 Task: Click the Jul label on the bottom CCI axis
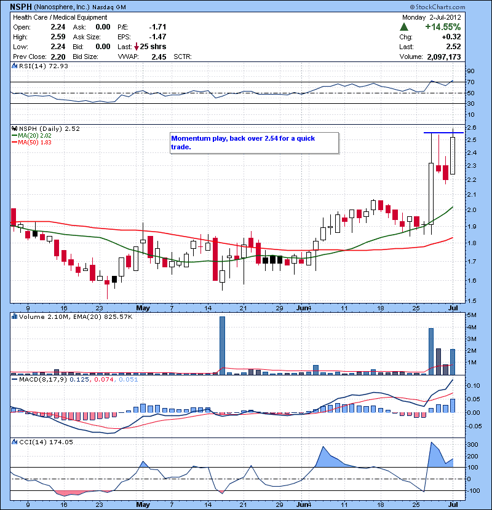point(453,504)
